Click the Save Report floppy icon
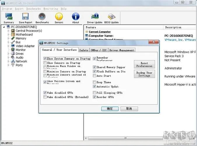 [x=25, y=18]
